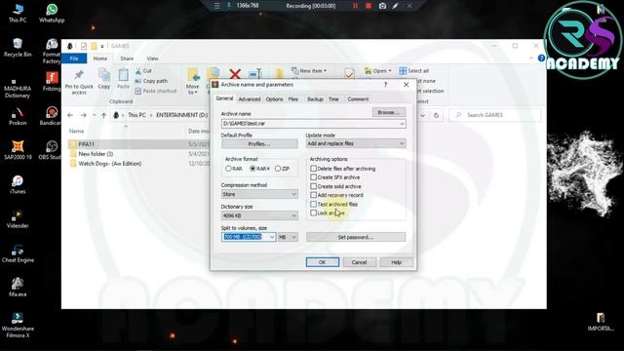Open the Archive name dropdown
The width and height of the screenshot is (624, 351).
402,124
